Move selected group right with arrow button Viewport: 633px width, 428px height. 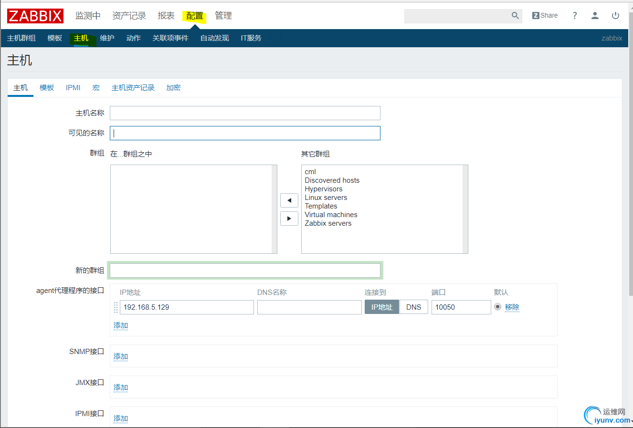289,219
